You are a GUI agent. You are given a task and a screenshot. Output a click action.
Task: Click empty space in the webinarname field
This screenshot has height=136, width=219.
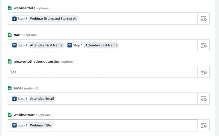(x=126, y=126)
